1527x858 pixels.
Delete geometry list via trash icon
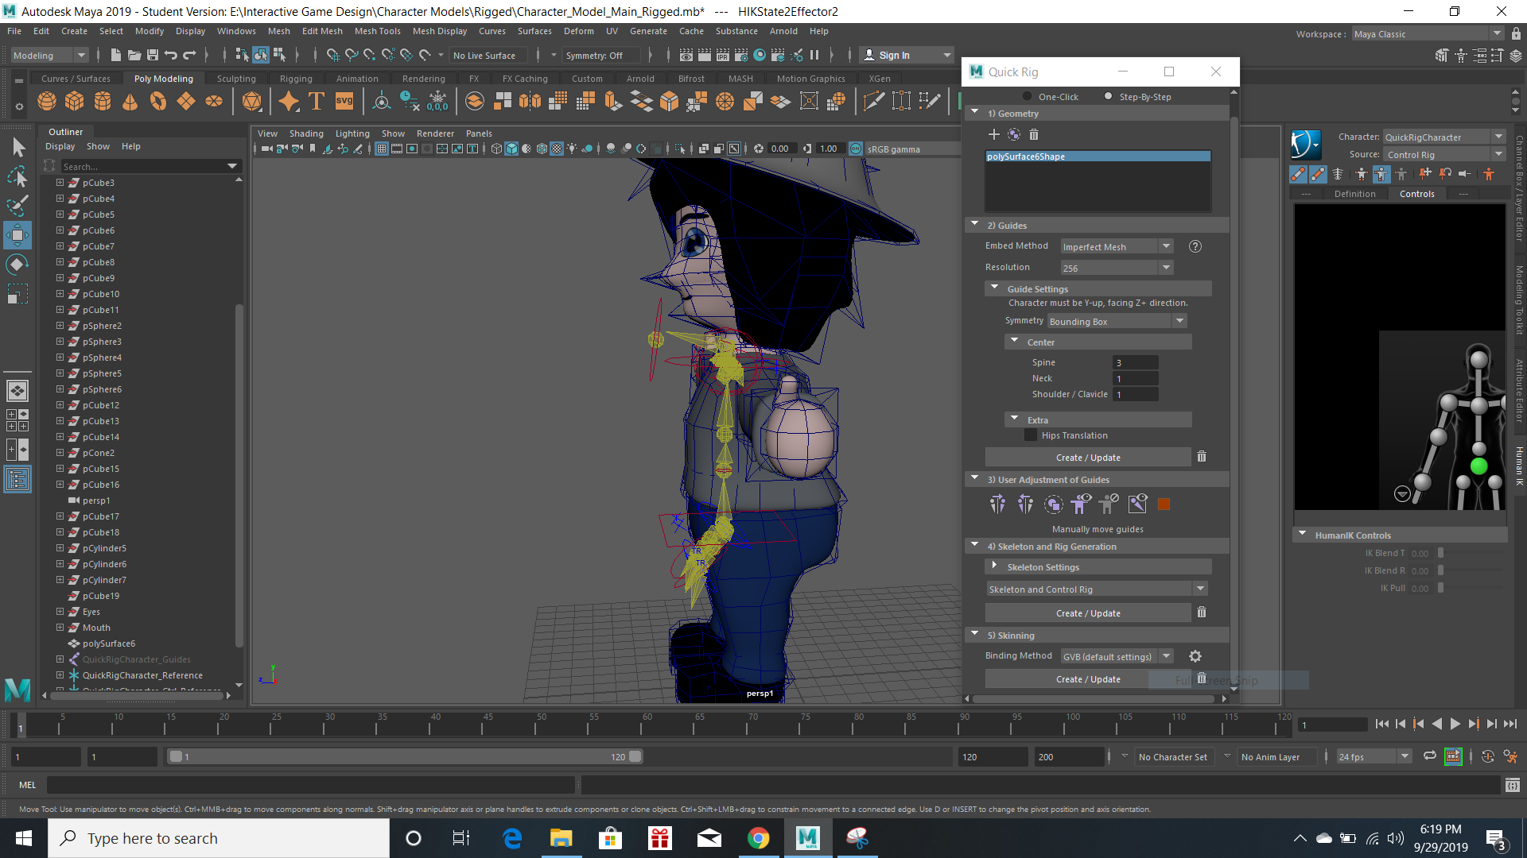pyautogui.click(x=1034, y=134)
